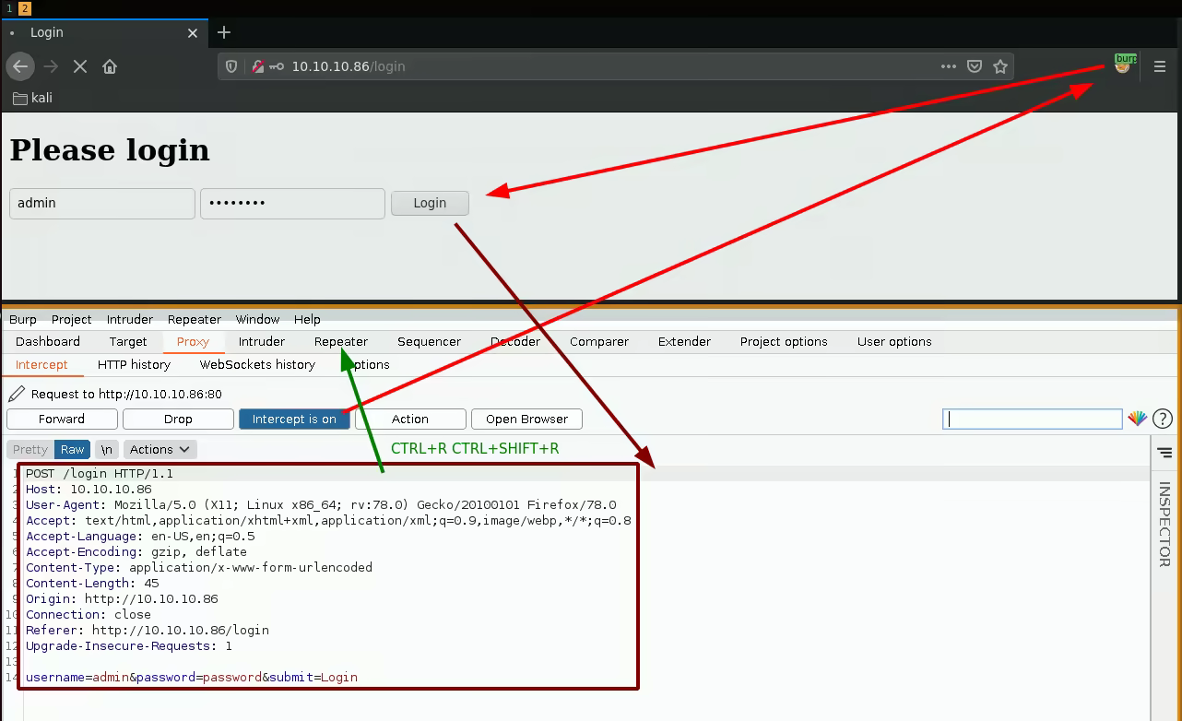Forward the intercepted request

click(x=62, y=419)
